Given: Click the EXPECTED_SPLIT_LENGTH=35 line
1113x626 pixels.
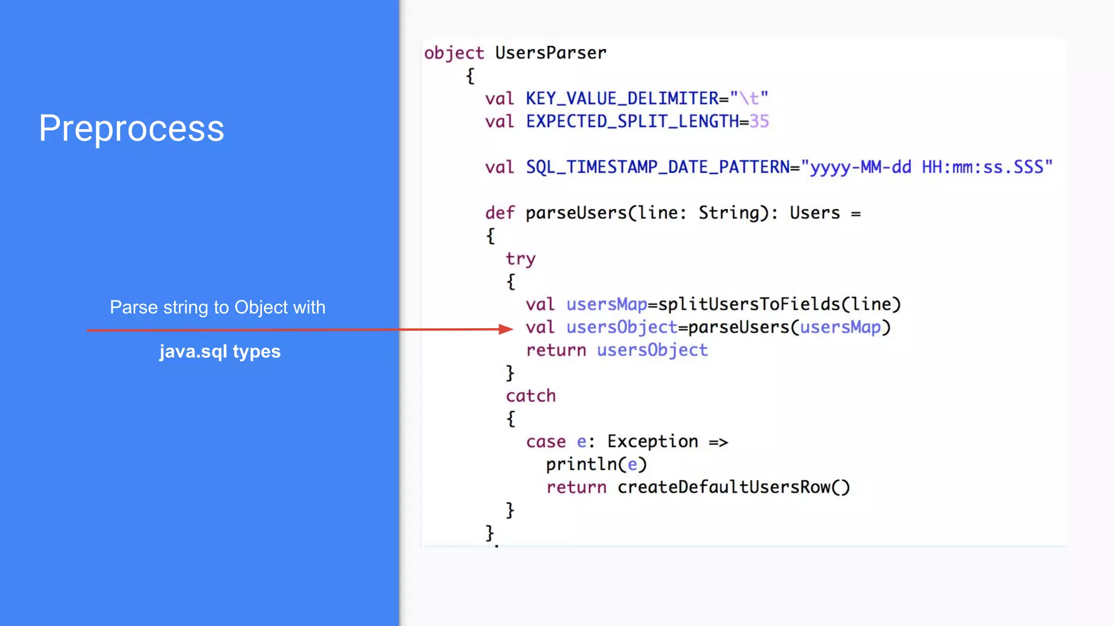Looking at the screenshot, I should click(627, 121).
